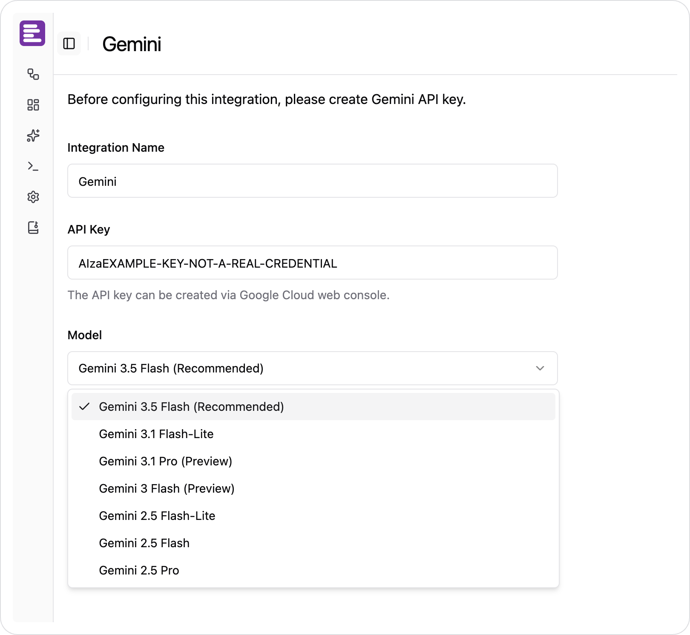Select Gemini 3.5 Flash (Recommended) option
Image resolution: width=690 pixels, height=635 pixels.
(x=313, y=407)
